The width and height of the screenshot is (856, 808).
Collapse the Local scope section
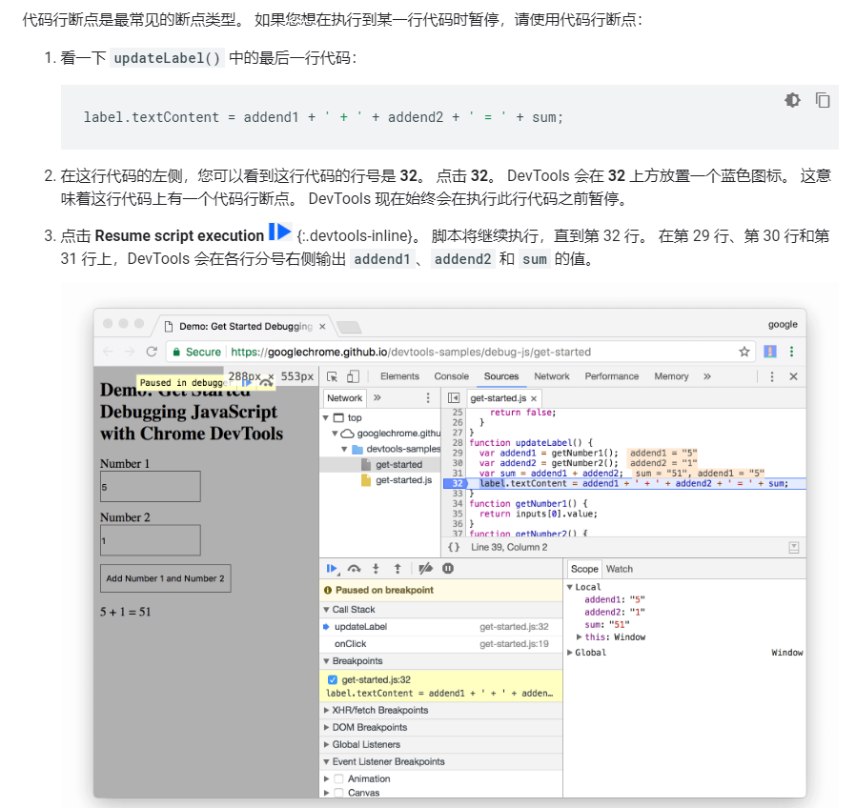[570, 587]
